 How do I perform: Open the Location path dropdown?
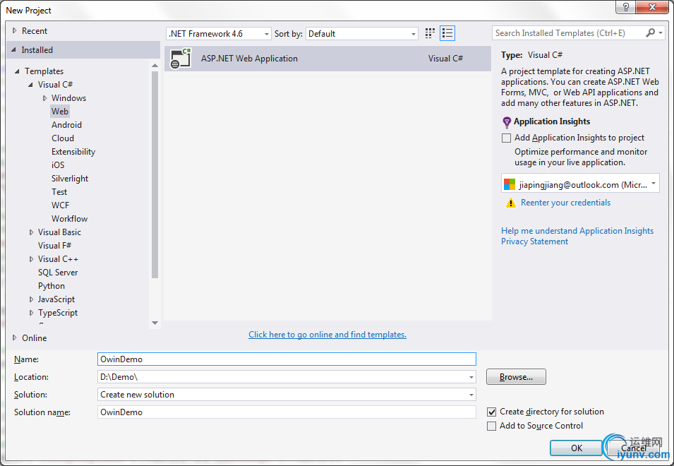pos(471,377)
